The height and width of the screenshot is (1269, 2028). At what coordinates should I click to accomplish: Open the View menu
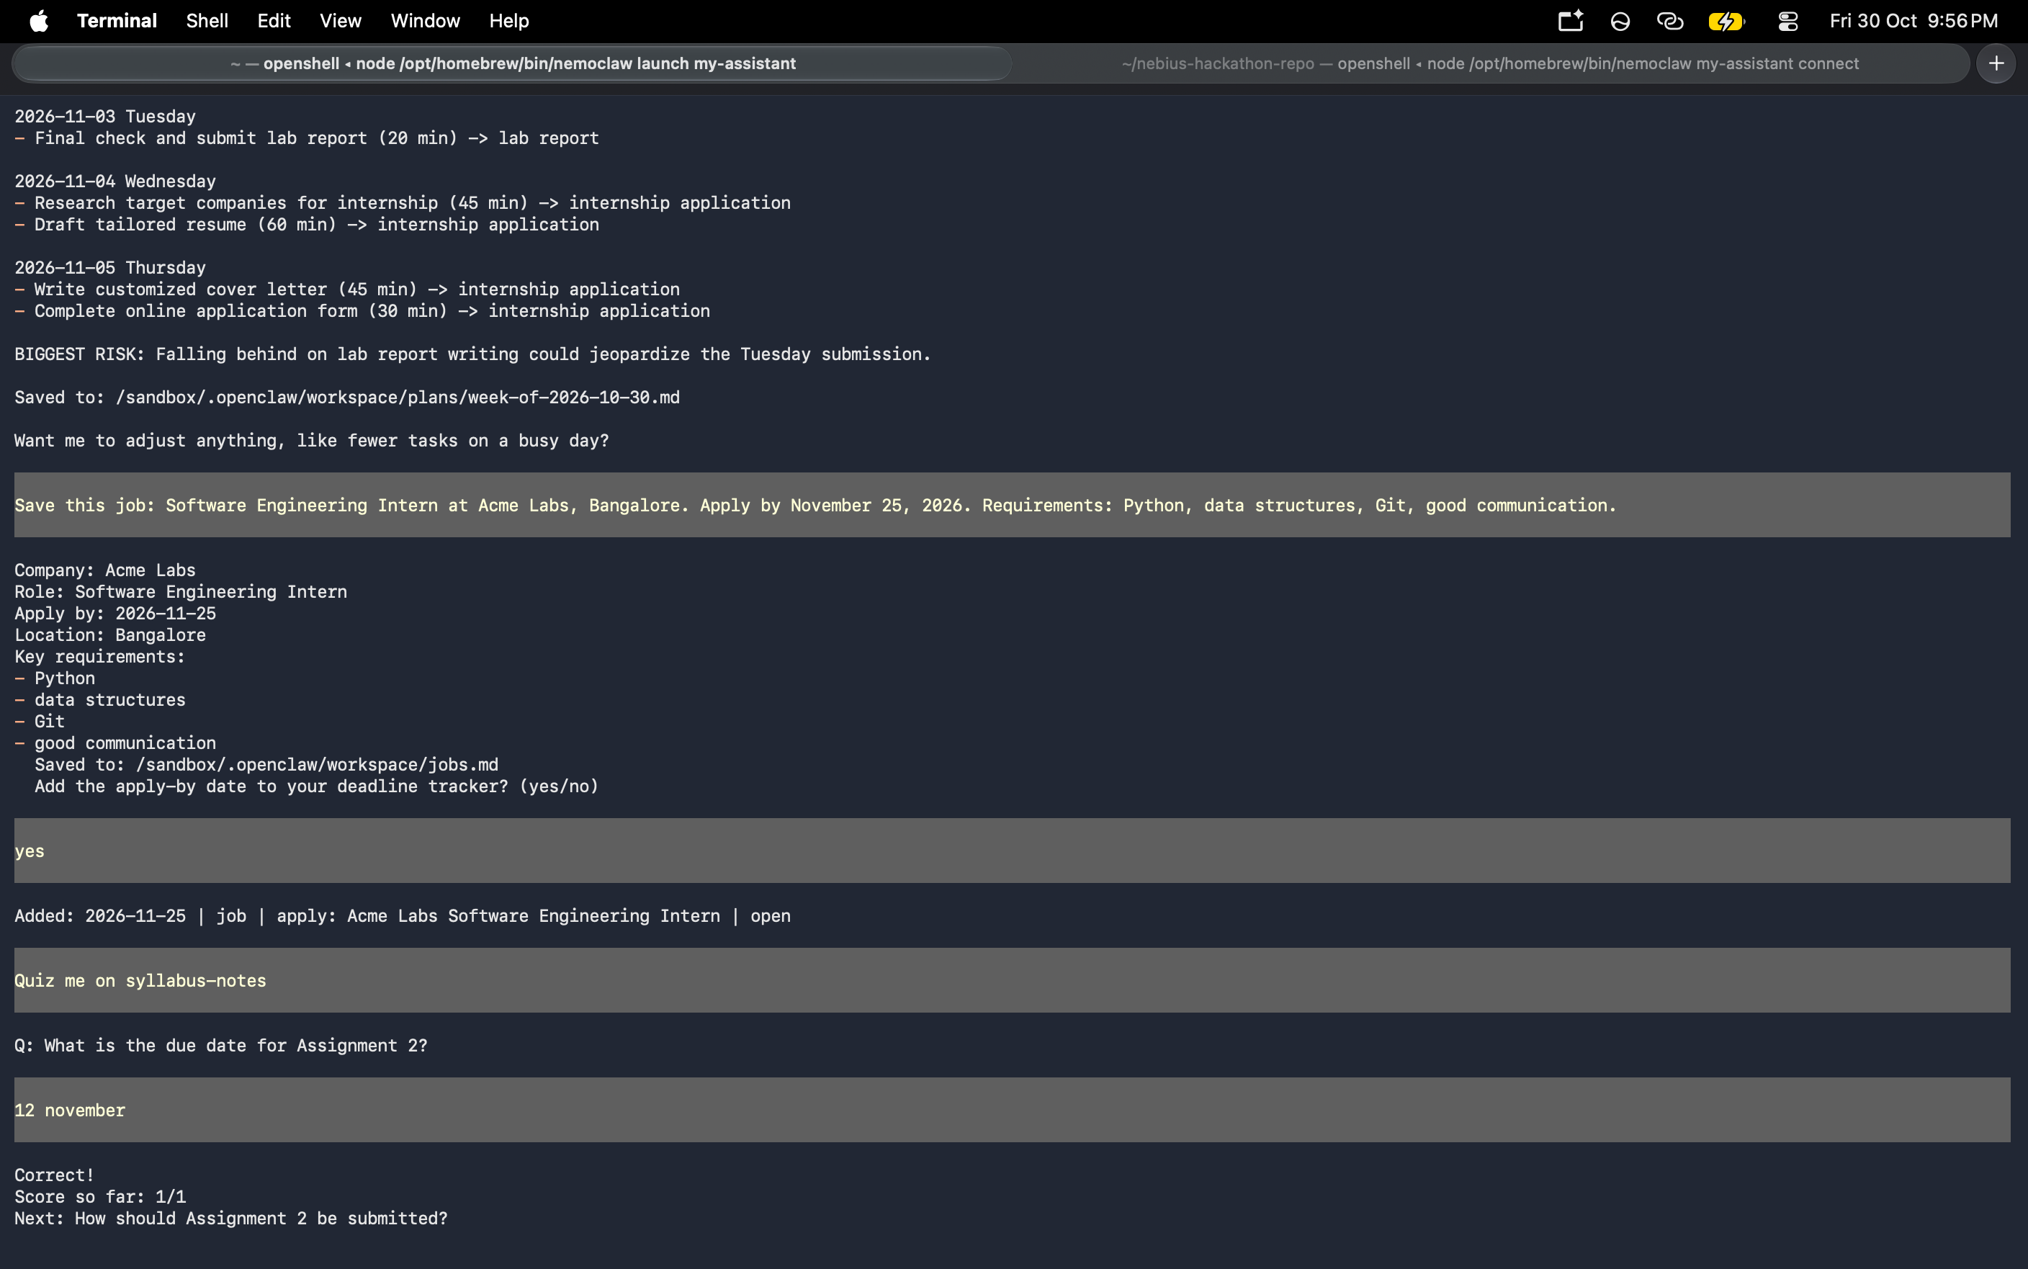tap(341, 21)
